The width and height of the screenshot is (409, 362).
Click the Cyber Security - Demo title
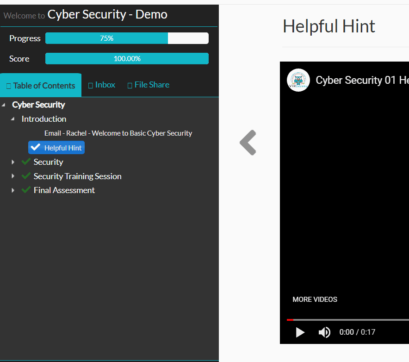[x=107, y=14]
